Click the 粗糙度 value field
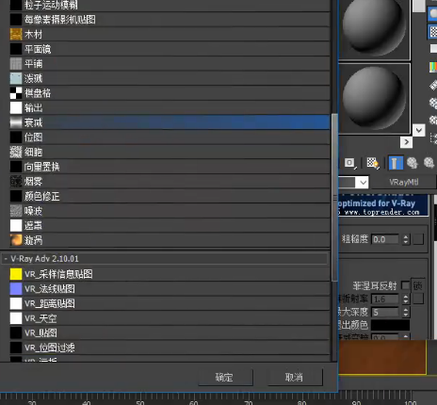Screen dimensions: 437x405 point(385,239)
